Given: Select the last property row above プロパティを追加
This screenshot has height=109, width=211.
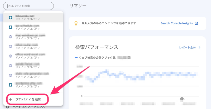Looking at the screenshot, I should coord(33,85).
